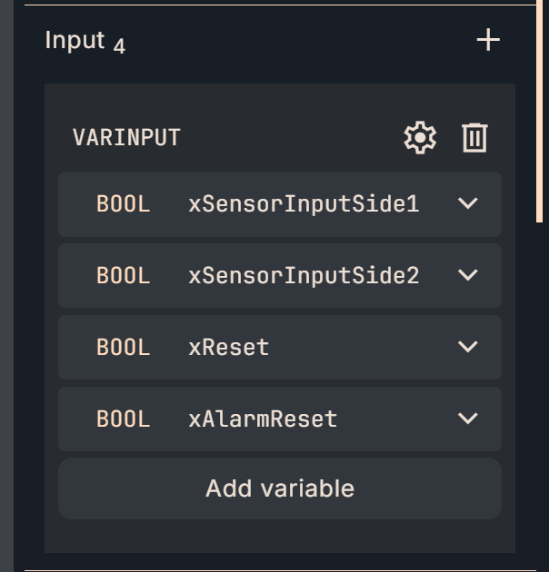This screenshot has width=549, height=572.
Task: Click the BOOL type of xReset
Action: [x=123, y=347]
